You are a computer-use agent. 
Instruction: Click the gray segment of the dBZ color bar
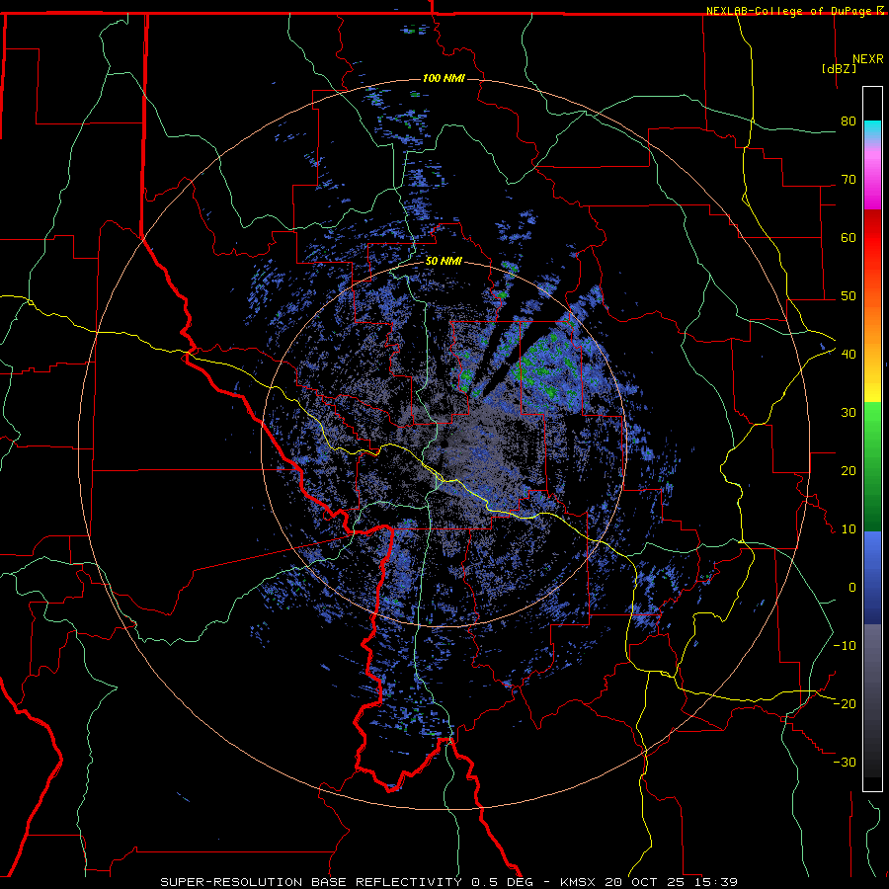872,700
